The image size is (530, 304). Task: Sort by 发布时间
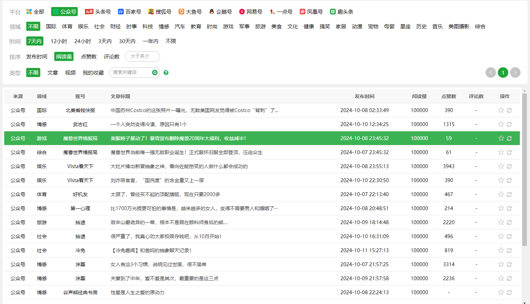click(x=37, y=56)
